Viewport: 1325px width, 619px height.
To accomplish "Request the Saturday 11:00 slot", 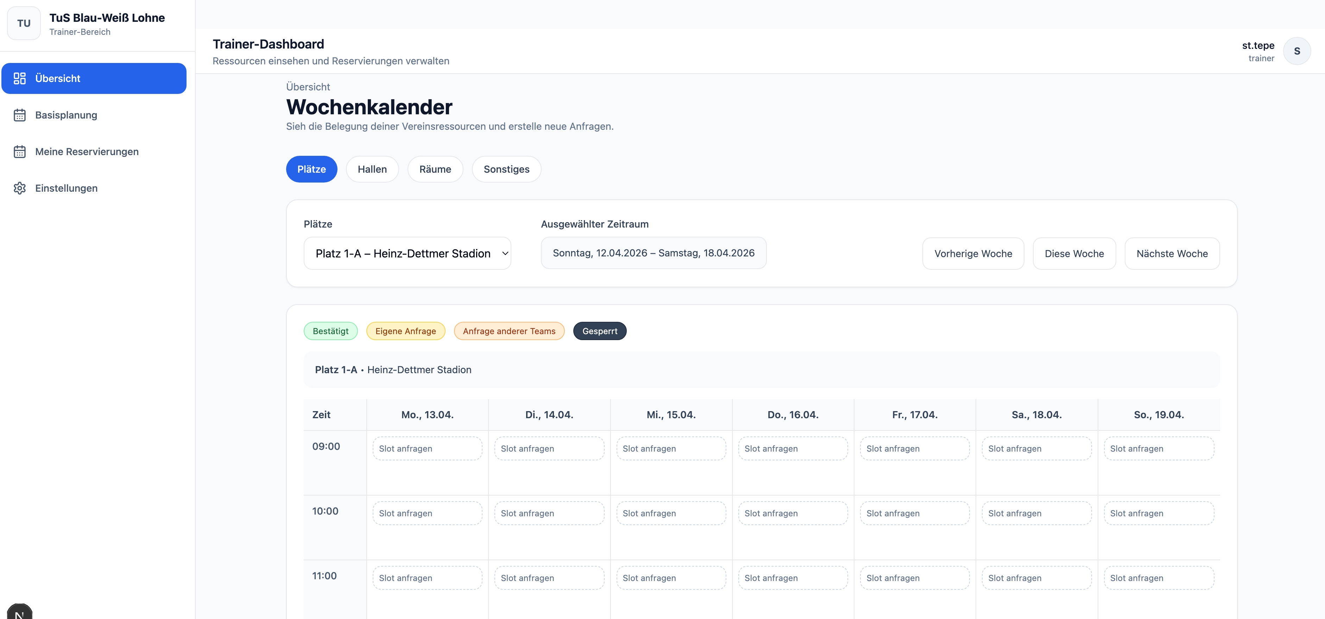I will pyautogui.click(x=1037, y=578).
